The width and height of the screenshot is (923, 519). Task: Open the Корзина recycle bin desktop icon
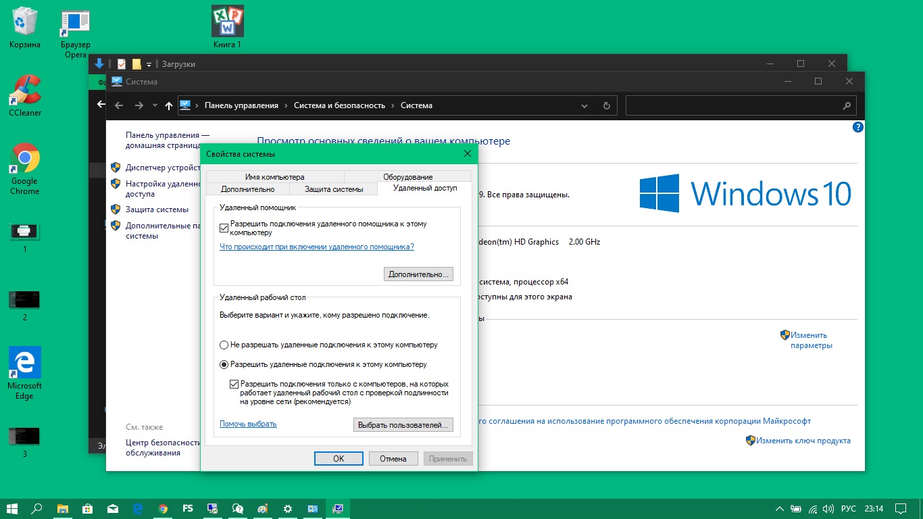(x=25, y=27)
